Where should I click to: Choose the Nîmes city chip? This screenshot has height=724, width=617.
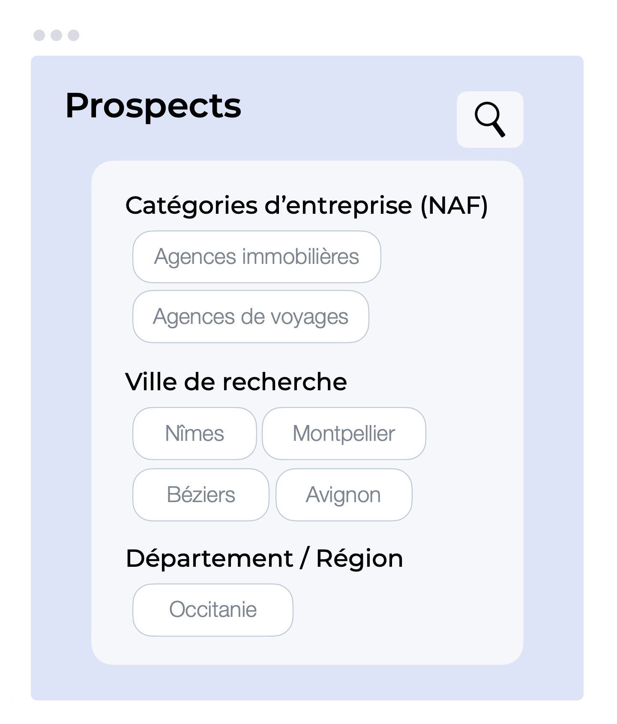coord(195,434)
